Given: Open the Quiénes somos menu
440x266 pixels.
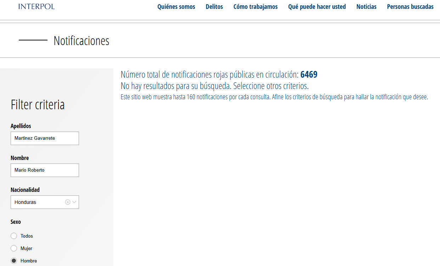Looking at the screenshot, I should (176, 7).
